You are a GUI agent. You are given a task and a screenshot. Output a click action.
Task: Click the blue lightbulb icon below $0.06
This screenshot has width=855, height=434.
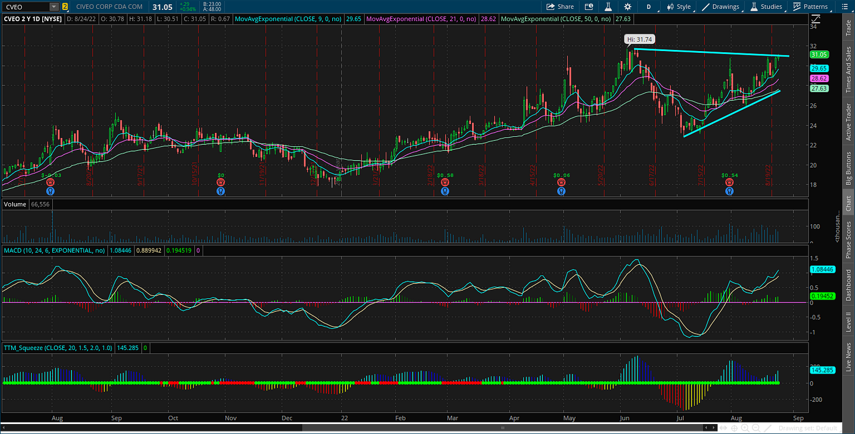pyautogui.click(x=562, y=191)
